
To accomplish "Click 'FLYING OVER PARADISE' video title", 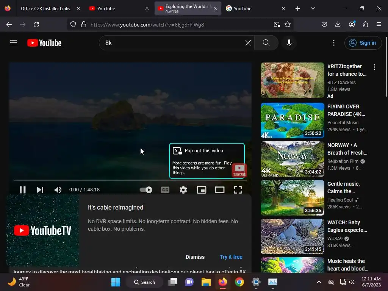I will 346,110.
